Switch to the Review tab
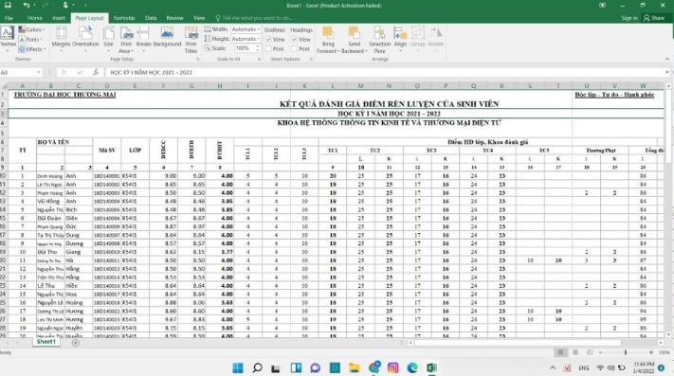The image size is (674, 376). (x=174, y=18)
